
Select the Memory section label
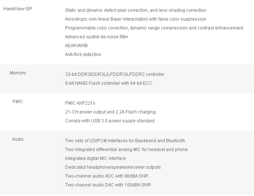coord(18,73)
